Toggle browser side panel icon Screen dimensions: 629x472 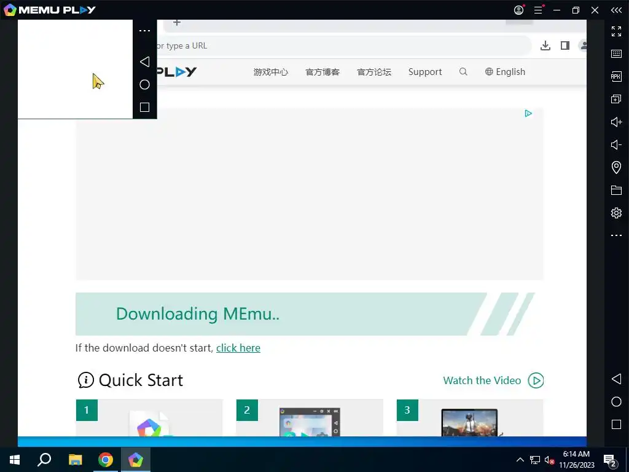[565, 45]
